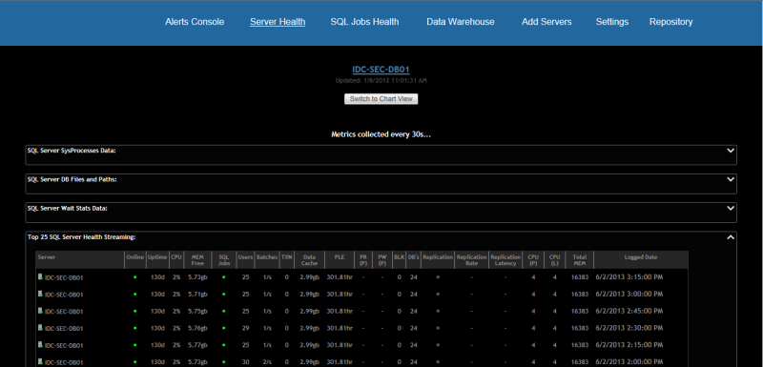Click SQL Jobs green dot in 2:45:00 PM row
763x367 pixels.
point(224,312)
